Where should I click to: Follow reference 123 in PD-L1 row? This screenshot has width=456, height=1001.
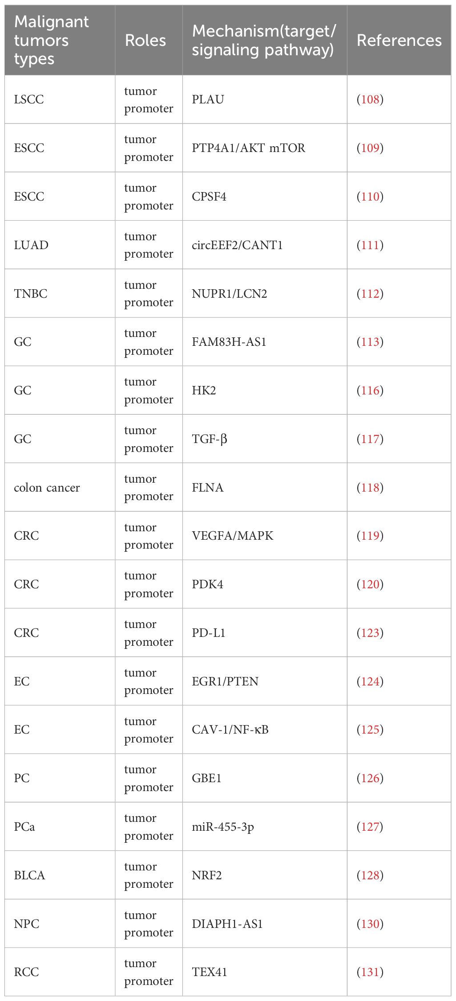pos(370,633)
